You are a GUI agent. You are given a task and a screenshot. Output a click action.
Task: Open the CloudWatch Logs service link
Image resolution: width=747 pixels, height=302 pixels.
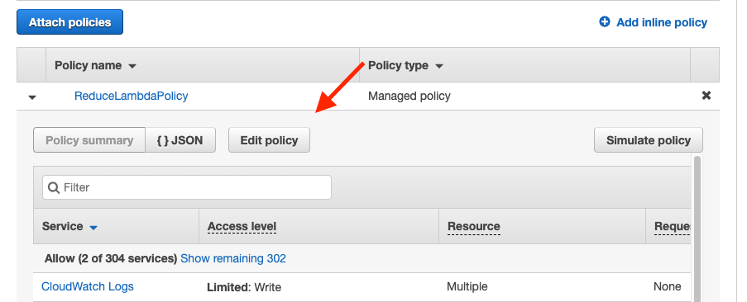pos(88,286)
